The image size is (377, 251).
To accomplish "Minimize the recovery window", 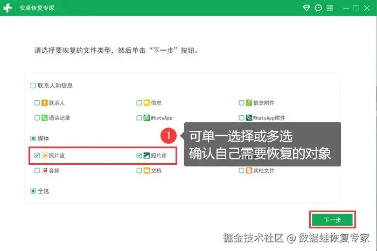I will click(x=346, y=8).
